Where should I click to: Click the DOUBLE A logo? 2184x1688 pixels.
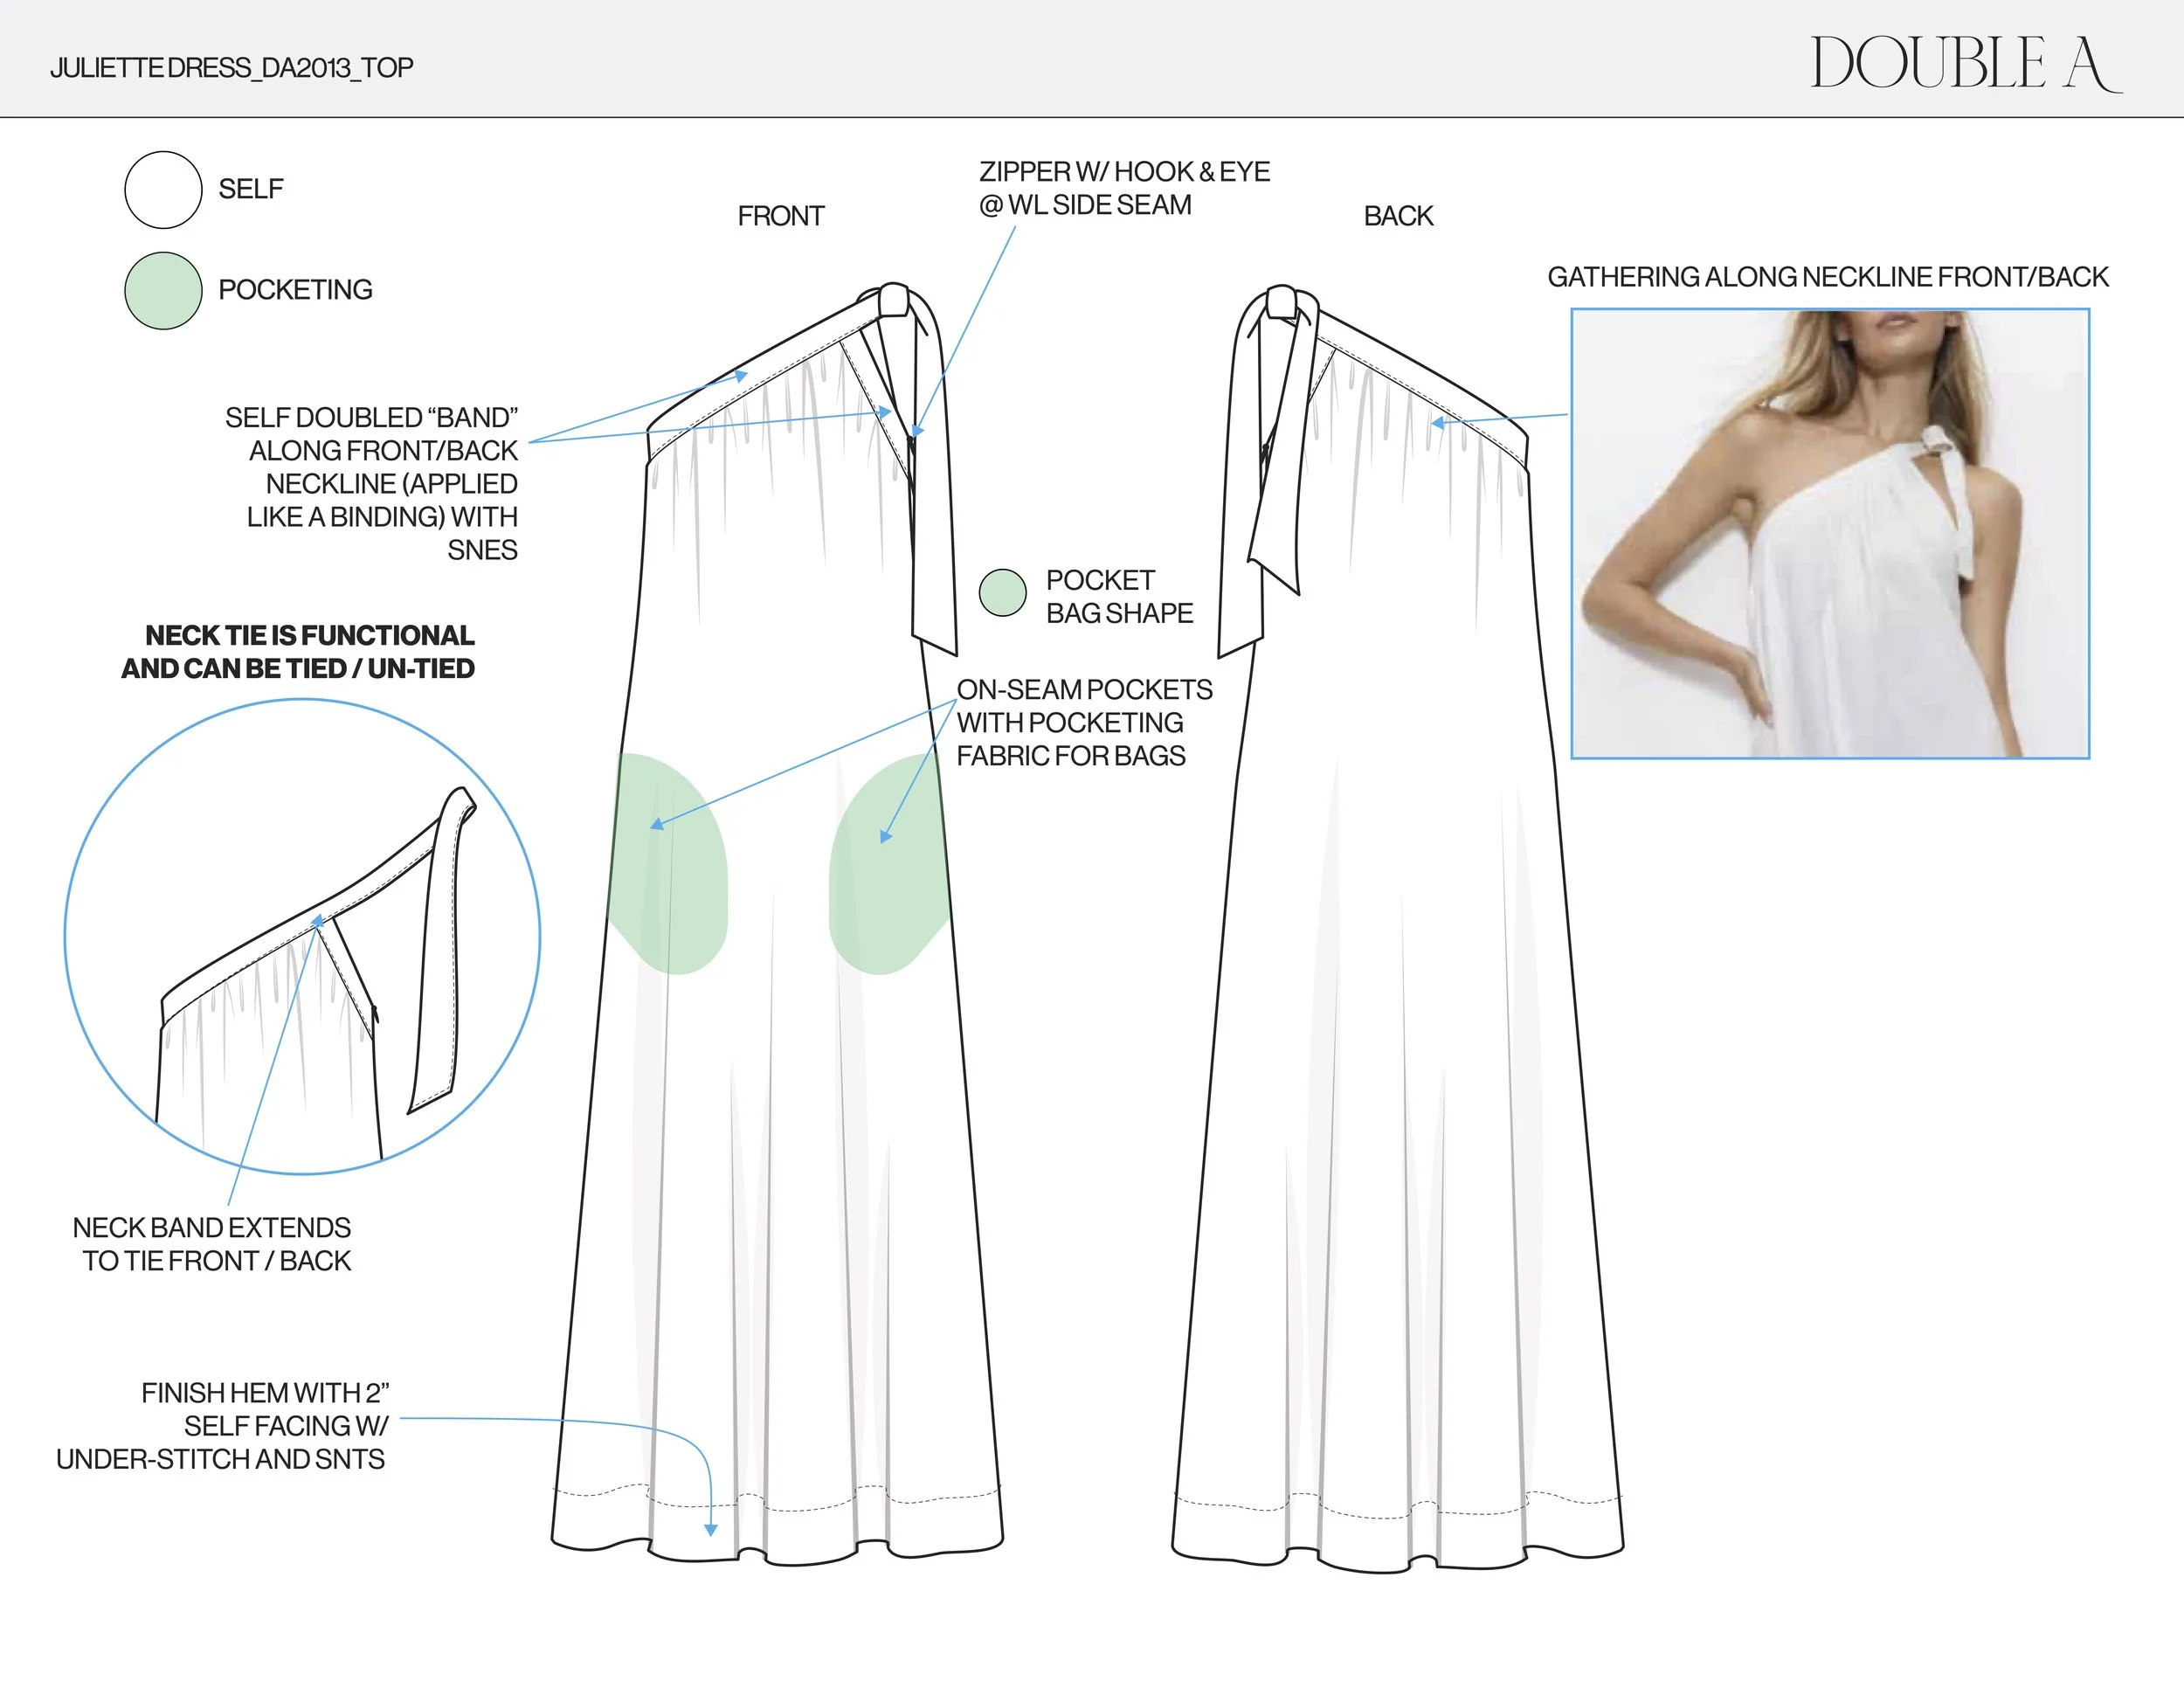pos(1964,63)
